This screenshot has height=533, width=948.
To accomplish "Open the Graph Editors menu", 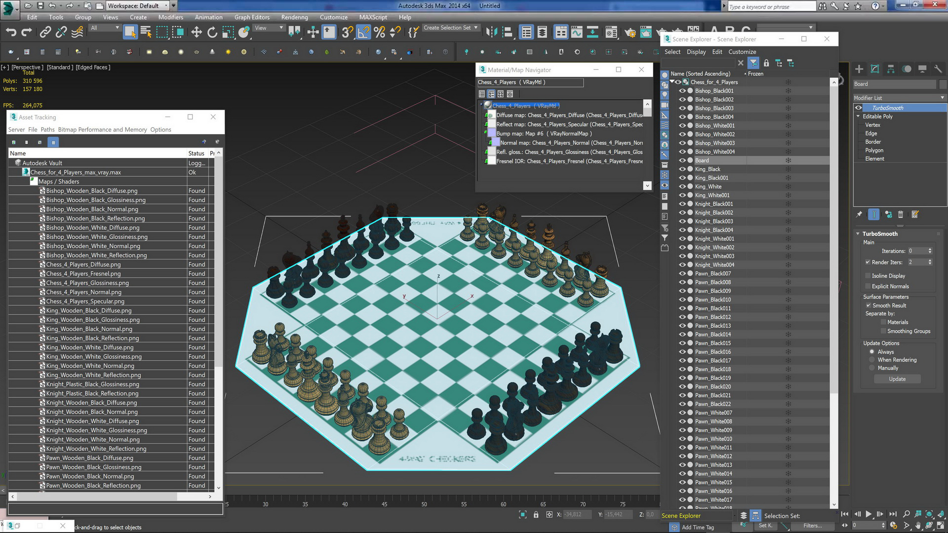I will pyautogui.click(x=252, y=17).
